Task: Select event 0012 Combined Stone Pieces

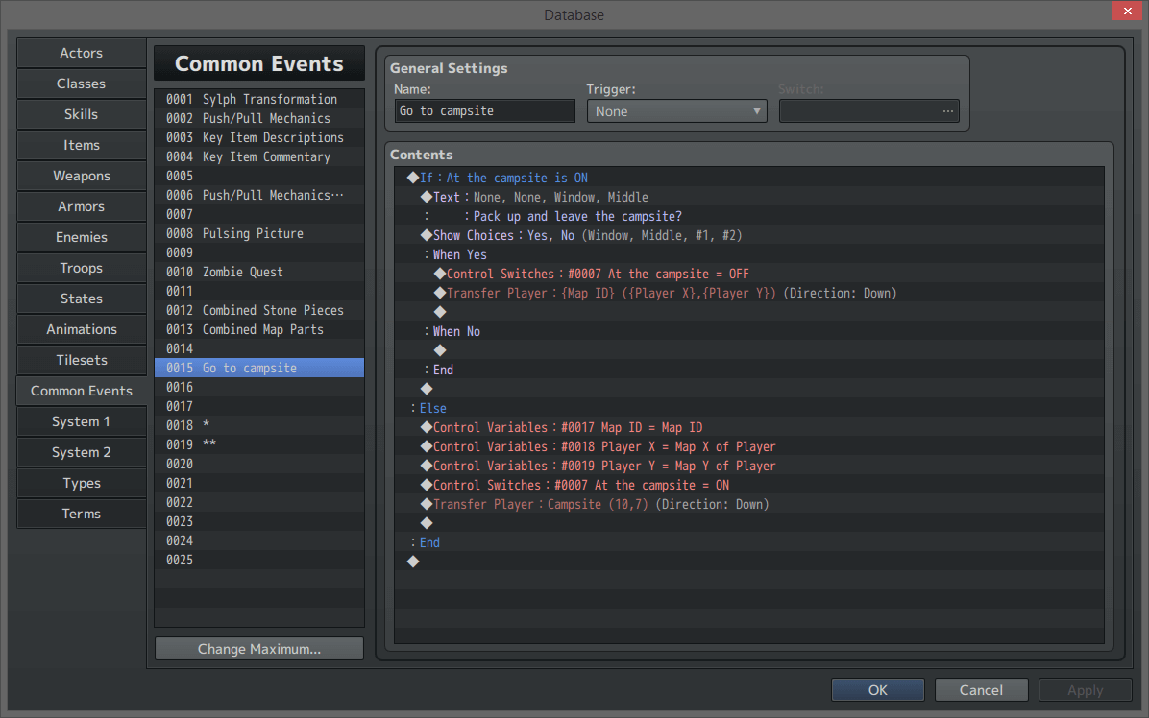Action: coord(259,310)
